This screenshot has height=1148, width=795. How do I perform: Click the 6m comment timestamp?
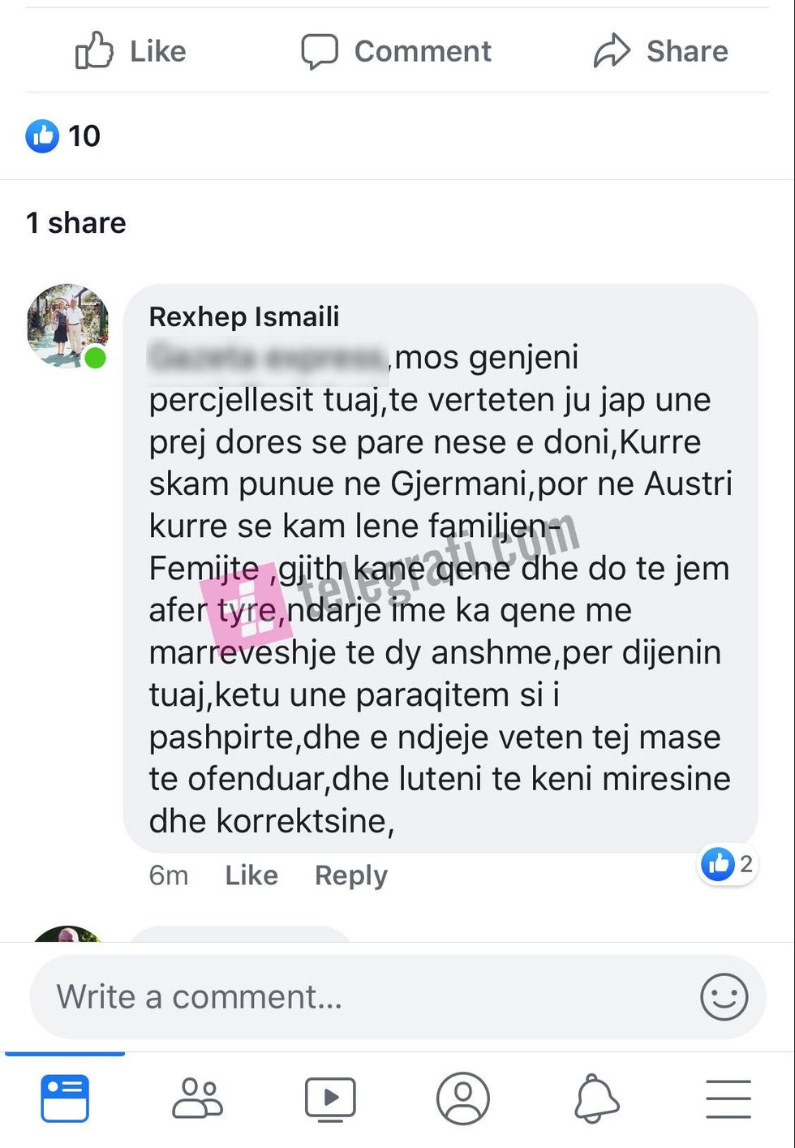click(x=168, y=875)
